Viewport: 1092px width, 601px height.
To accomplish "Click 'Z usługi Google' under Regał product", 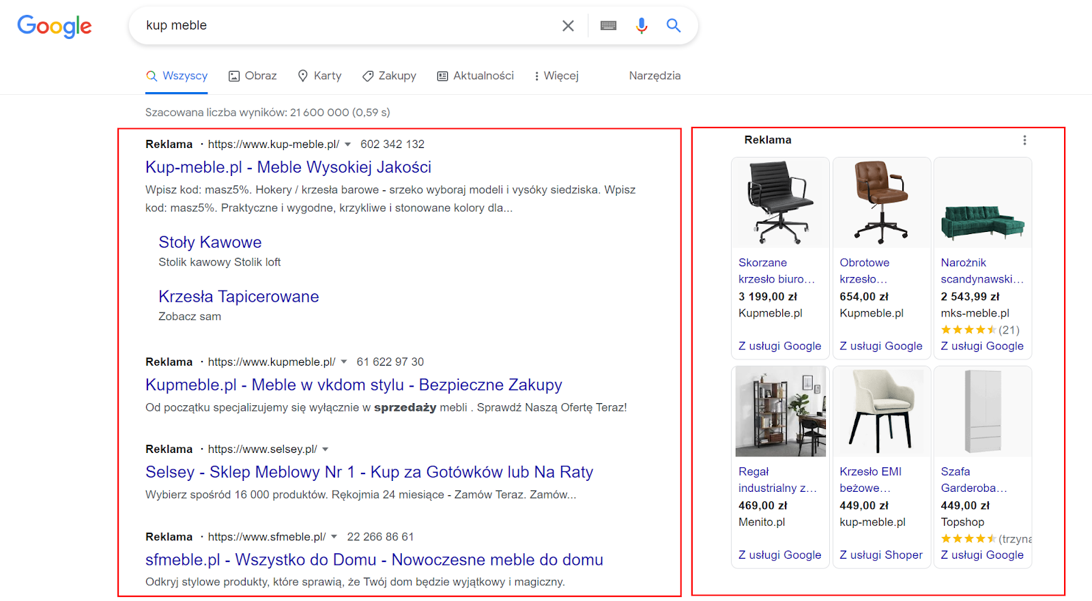I will pos(780,555).
